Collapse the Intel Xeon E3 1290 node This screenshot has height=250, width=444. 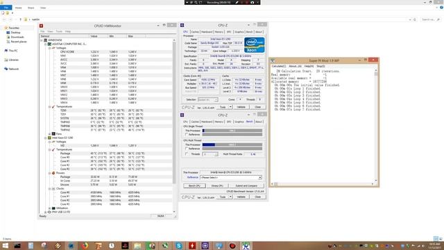point(46,137)
